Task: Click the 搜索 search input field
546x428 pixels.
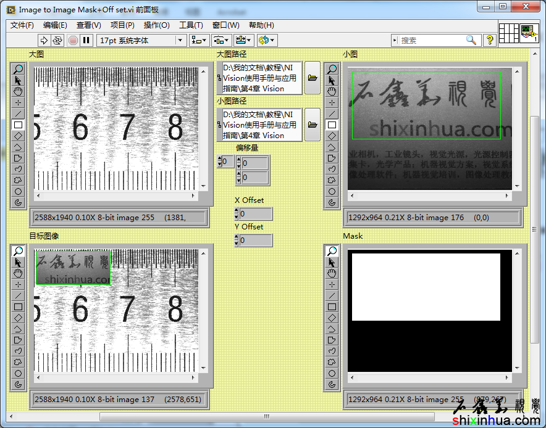Action: (x=432, y=40)
